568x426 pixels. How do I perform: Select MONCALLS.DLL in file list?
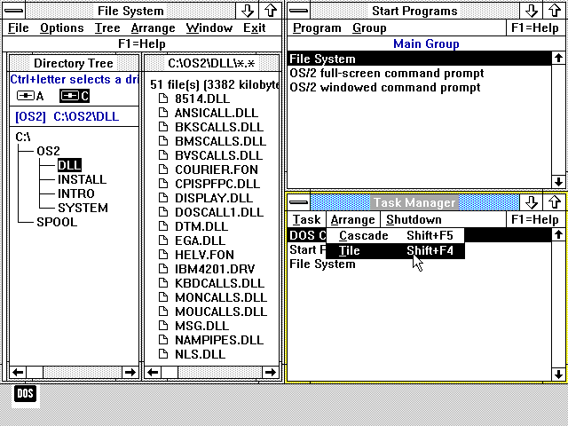pos(221,297)
